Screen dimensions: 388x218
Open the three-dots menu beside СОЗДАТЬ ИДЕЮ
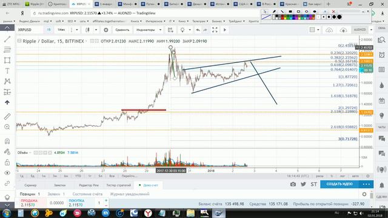pyautogui.click(x=366, y=184)
